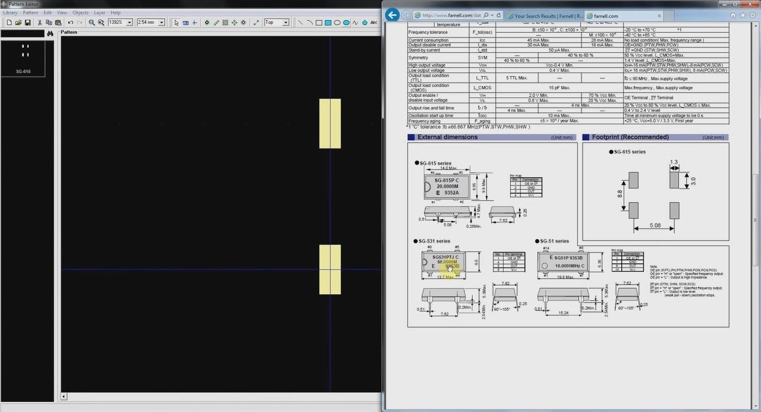
Task: Click the browser Back button
Action: (392, 15)
